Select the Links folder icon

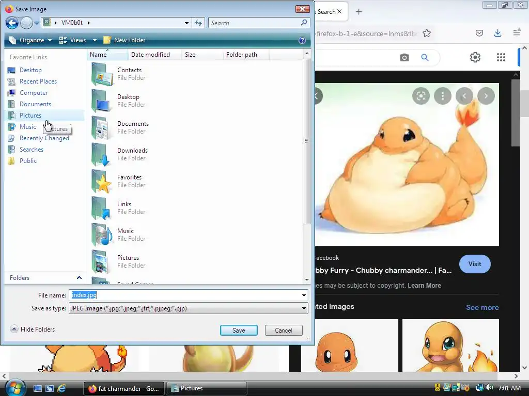pos(101,208)
